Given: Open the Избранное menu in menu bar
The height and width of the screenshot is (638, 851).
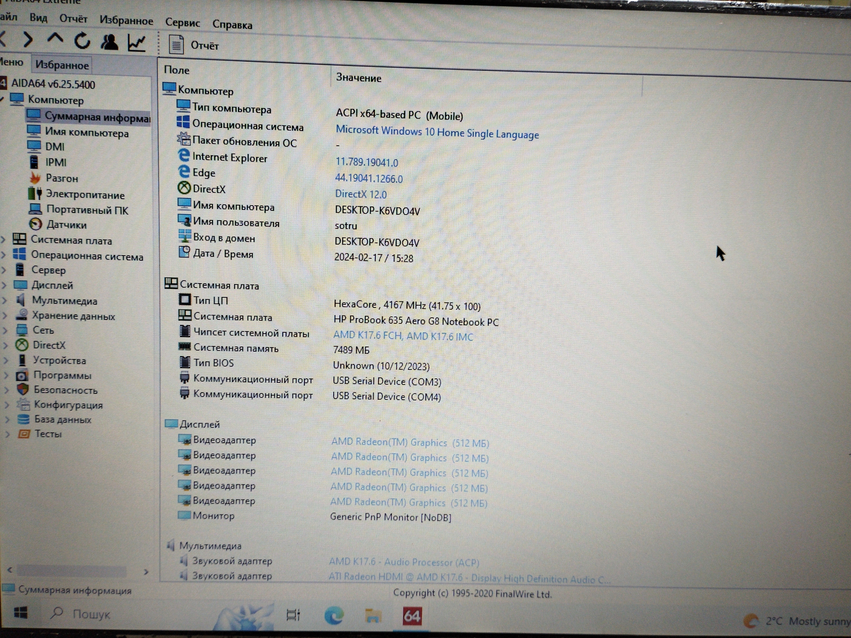Looking at the screenshot, I should click(126, 20).
